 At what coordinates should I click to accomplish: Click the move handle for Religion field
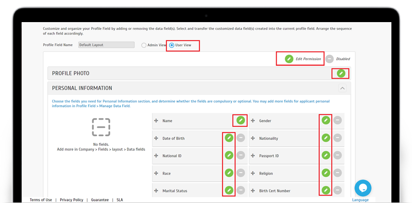pos(253,173)
